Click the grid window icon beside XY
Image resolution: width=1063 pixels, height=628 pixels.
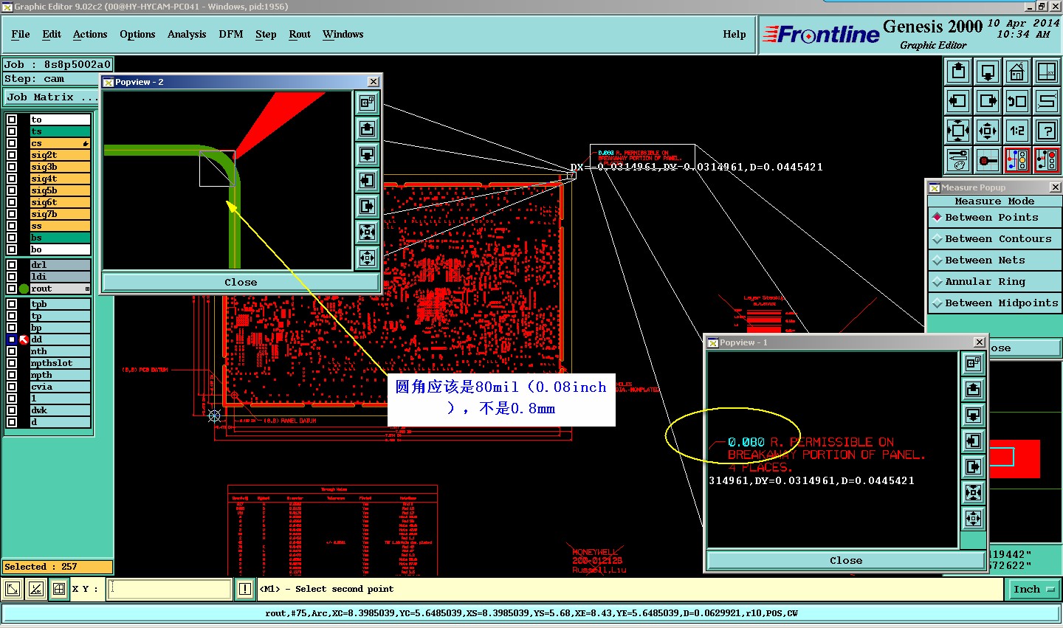(59, 589)
